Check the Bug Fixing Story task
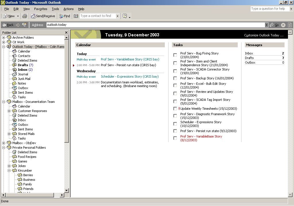Screen dimensions: 294x206 pyautogui.click(x=175, y=55)
